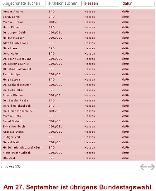Focus the Abgeordnete suchen search field
The height and width of the screenshot is (191, 156).
tap(24, 3)
